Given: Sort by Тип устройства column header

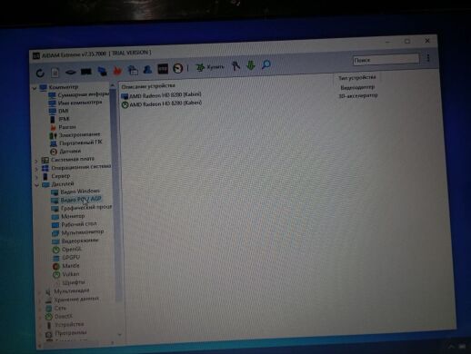Looking at the screenshot, I should tap(357, 78).
